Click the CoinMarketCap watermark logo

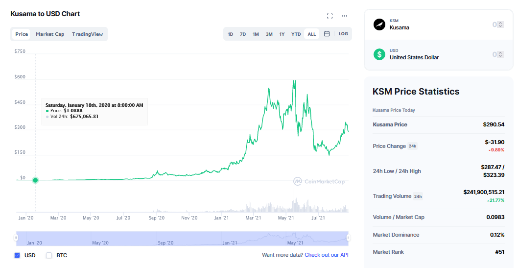(x=319, y=181)
